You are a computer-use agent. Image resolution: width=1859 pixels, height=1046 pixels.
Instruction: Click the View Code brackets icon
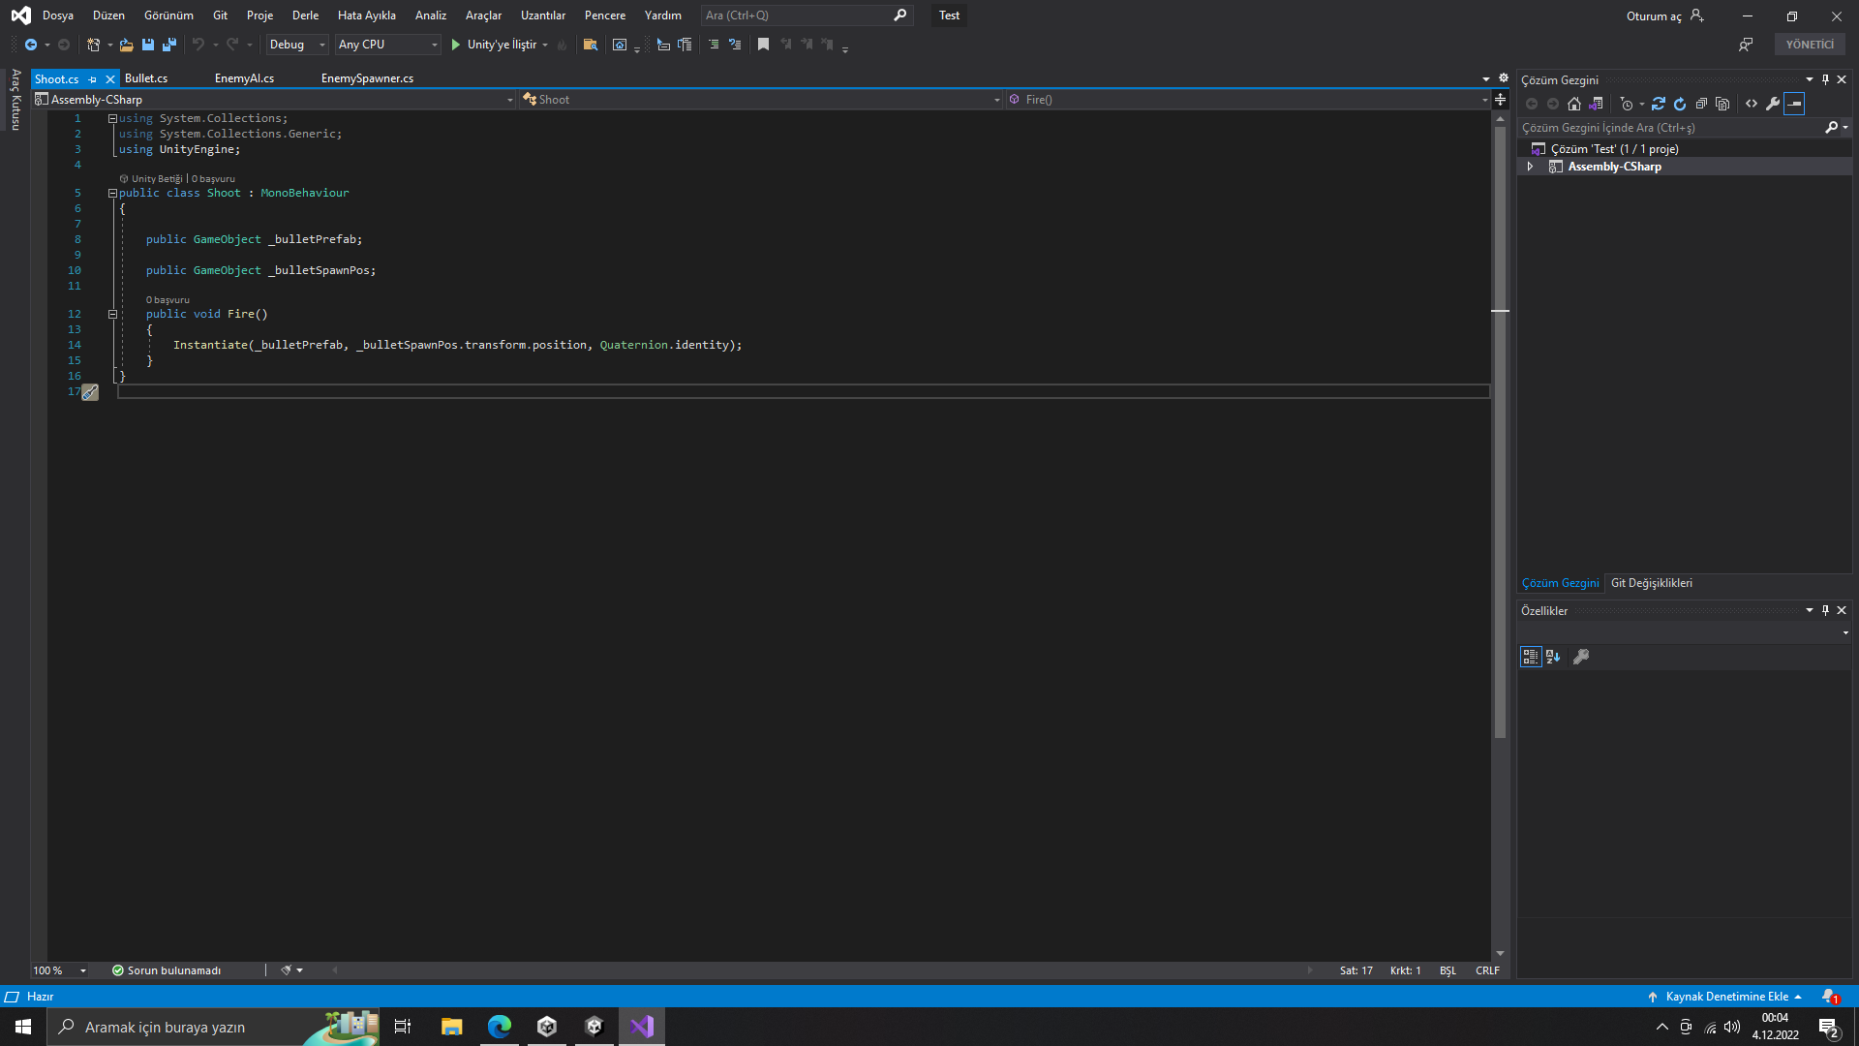click(1752, 104)
